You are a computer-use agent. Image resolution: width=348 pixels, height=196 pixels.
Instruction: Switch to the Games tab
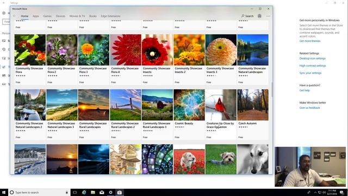point(47,16)
